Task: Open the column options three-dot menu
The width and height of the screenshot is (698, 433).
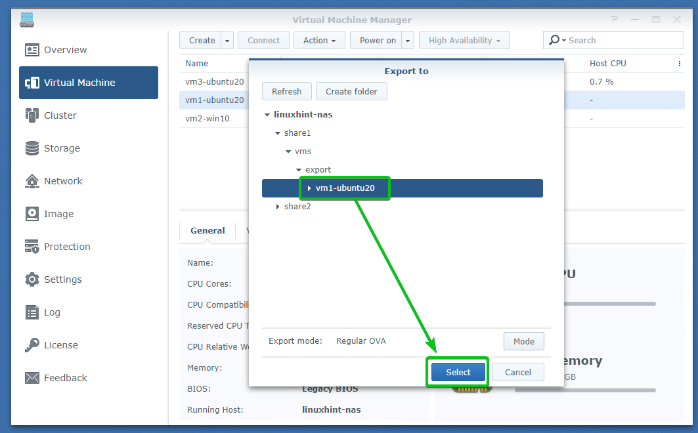Action: click(x=680, y=64)
